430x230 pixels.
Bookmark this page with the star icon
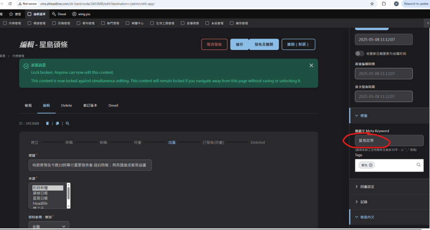pos(372,4)
